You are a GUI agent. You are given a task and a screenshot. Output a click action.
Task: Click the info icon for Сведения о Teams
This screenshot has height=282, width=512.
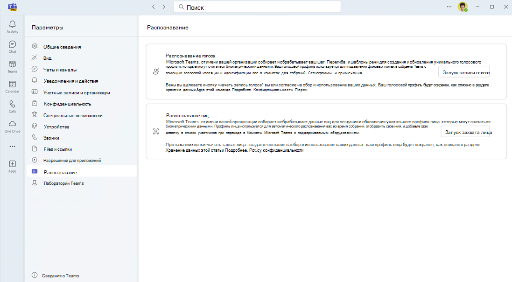click(x=35, y=275)
